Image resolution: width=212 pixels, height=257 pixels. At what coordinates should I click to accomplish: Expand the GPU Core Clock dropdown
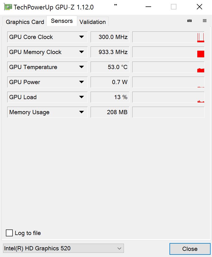click(x=81, y=37)
